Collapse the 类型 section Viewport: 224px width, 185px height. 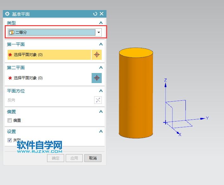101,23
